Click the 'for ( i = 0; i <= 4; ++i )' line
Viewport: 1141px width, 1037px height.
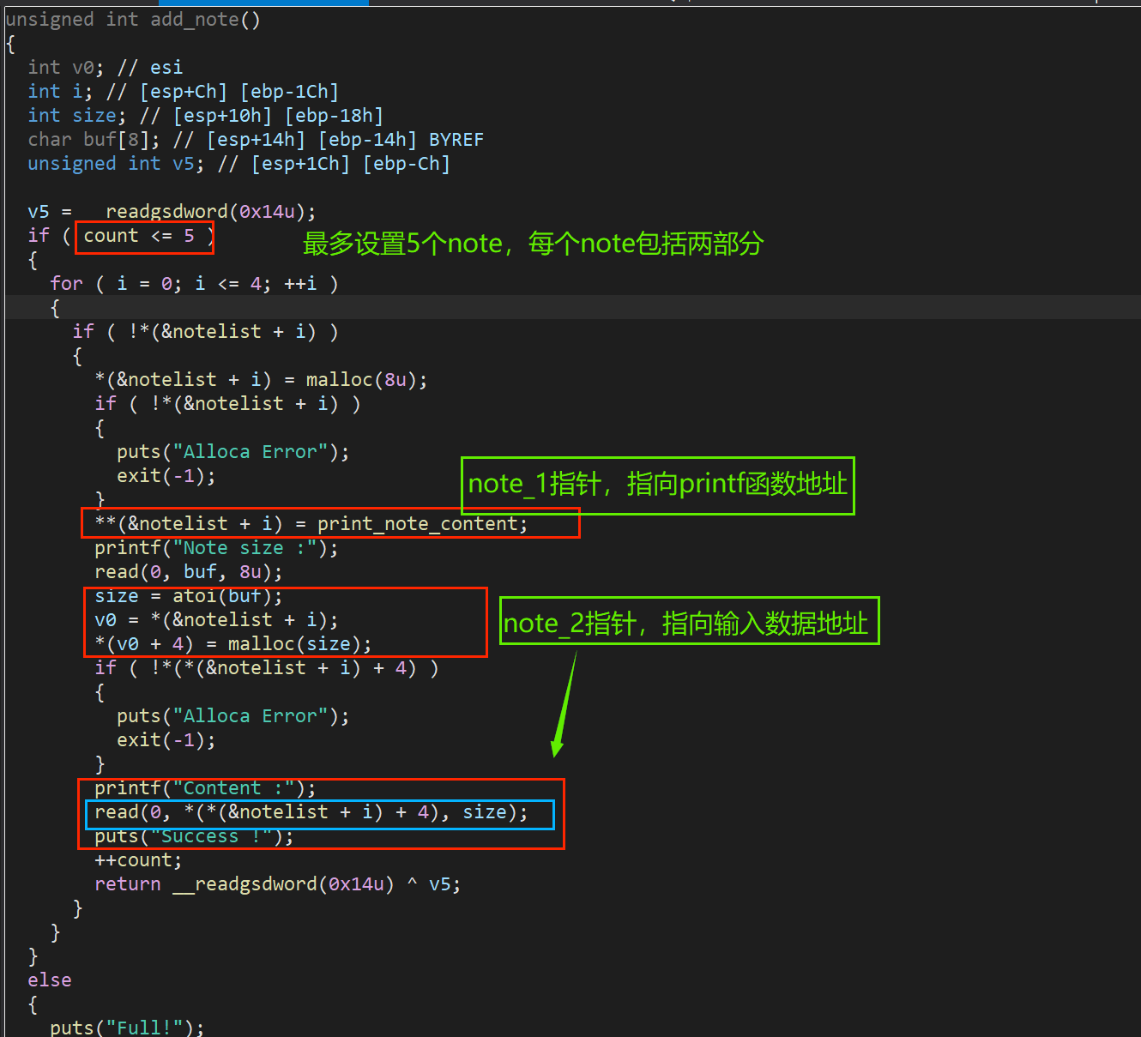[194, 283]
